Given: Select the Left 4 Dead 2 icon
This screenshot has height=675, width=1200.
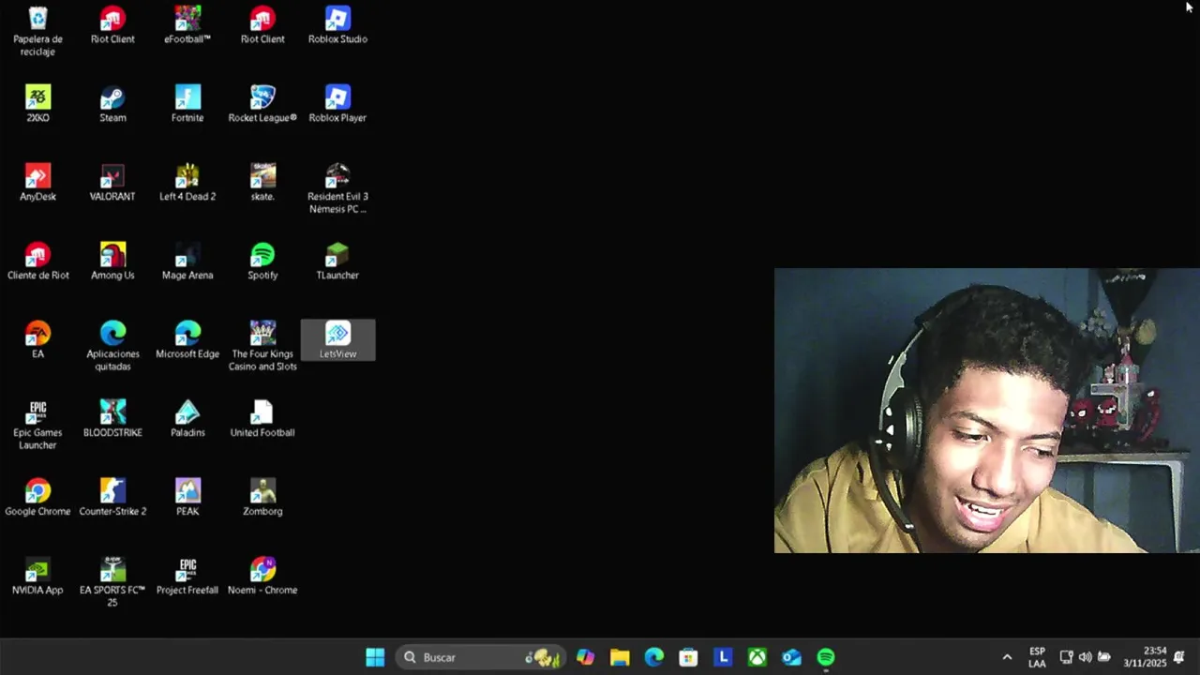Looking at the screenshot, I should pyautogui.click(x=187, y=183).
